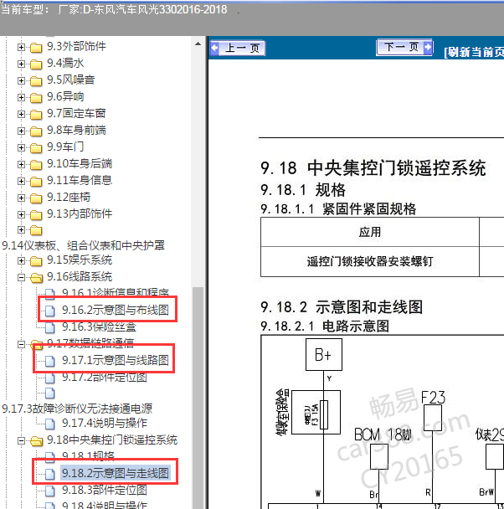Collapse the 9.16线路系统 folder node
Image resolution: width=504 pixels, height=509 pixels.
point(21,278)
